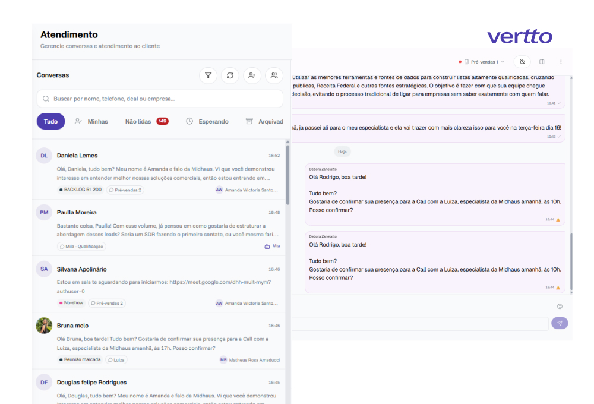The image size is (594, 404).
Task: Open the Esperando tab
Action: point(207,121)
